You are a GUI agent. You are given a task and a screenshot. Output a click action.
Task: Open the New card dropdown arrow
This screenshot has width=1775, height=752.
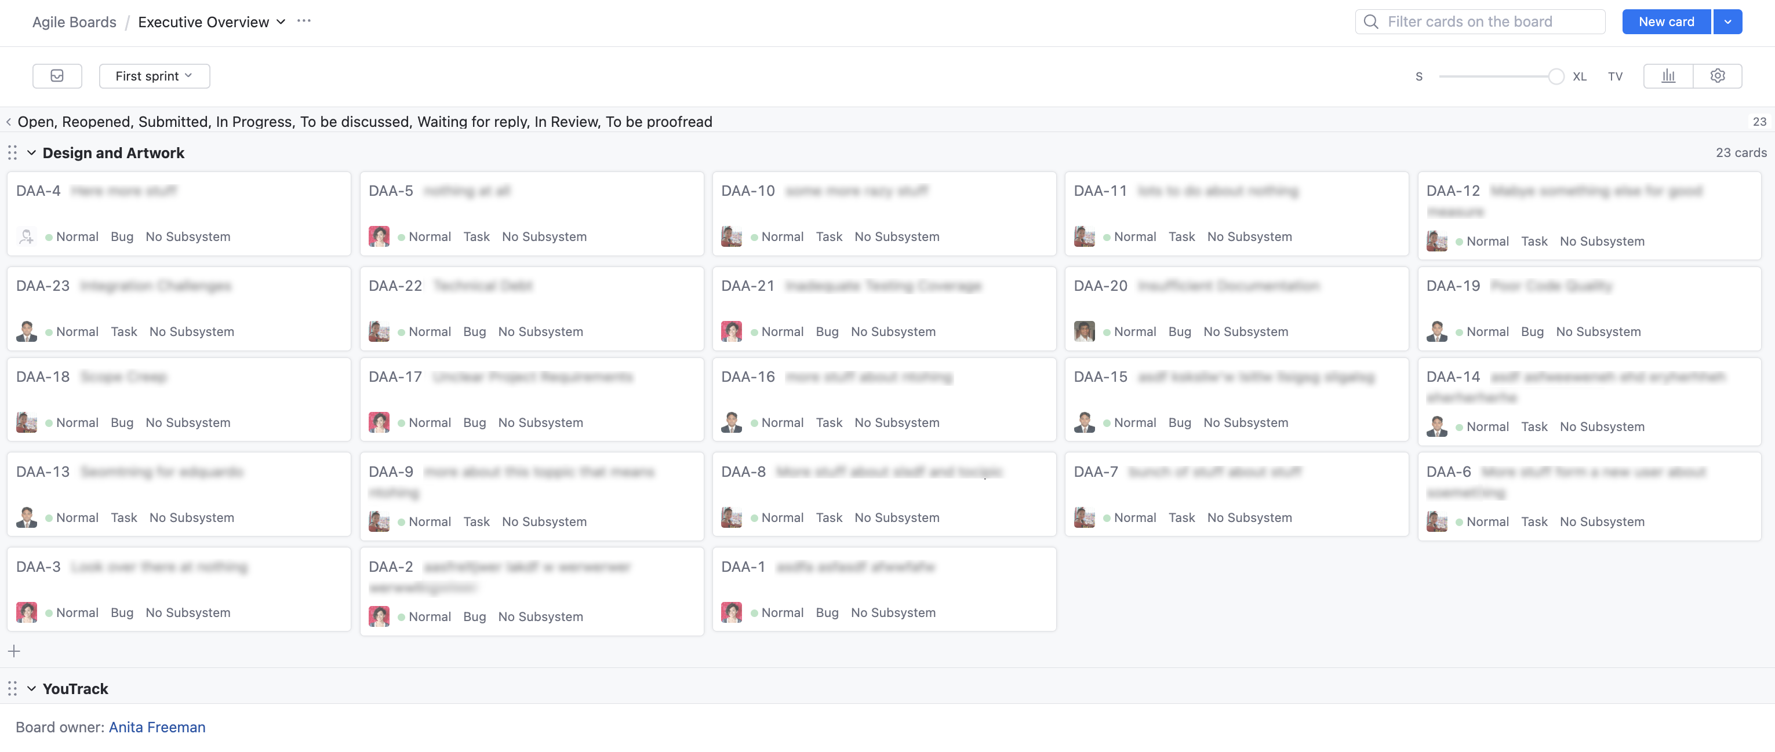[x=1727, y=22]
